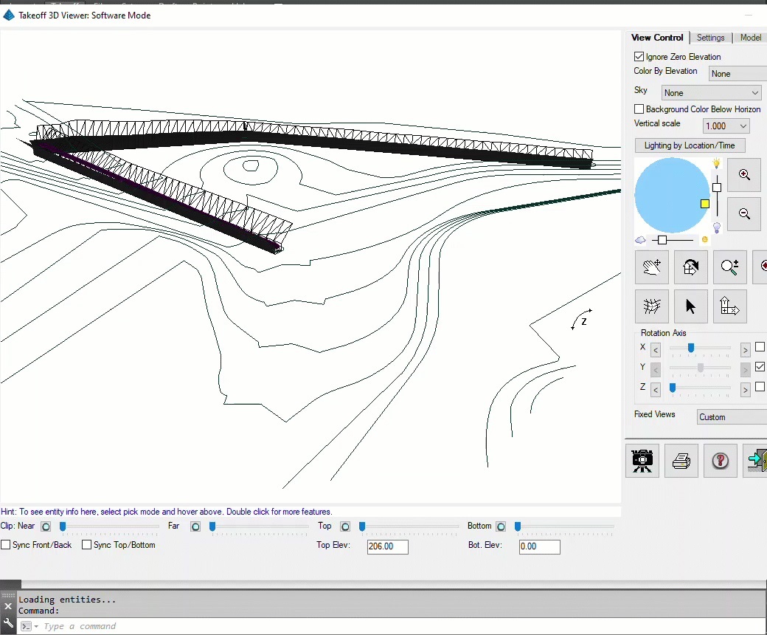Click the Z axis increase arrow
The width and height of the screenshot is (767, 635).
click(745, 390)
